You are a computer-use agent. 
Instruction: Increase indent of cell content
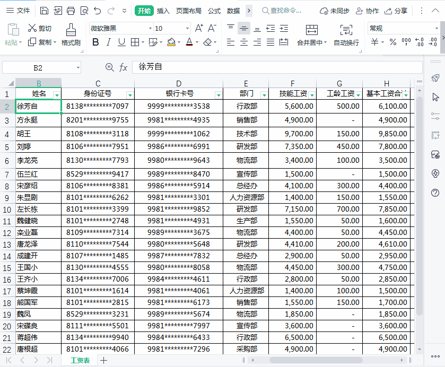(x=284, y=28)
